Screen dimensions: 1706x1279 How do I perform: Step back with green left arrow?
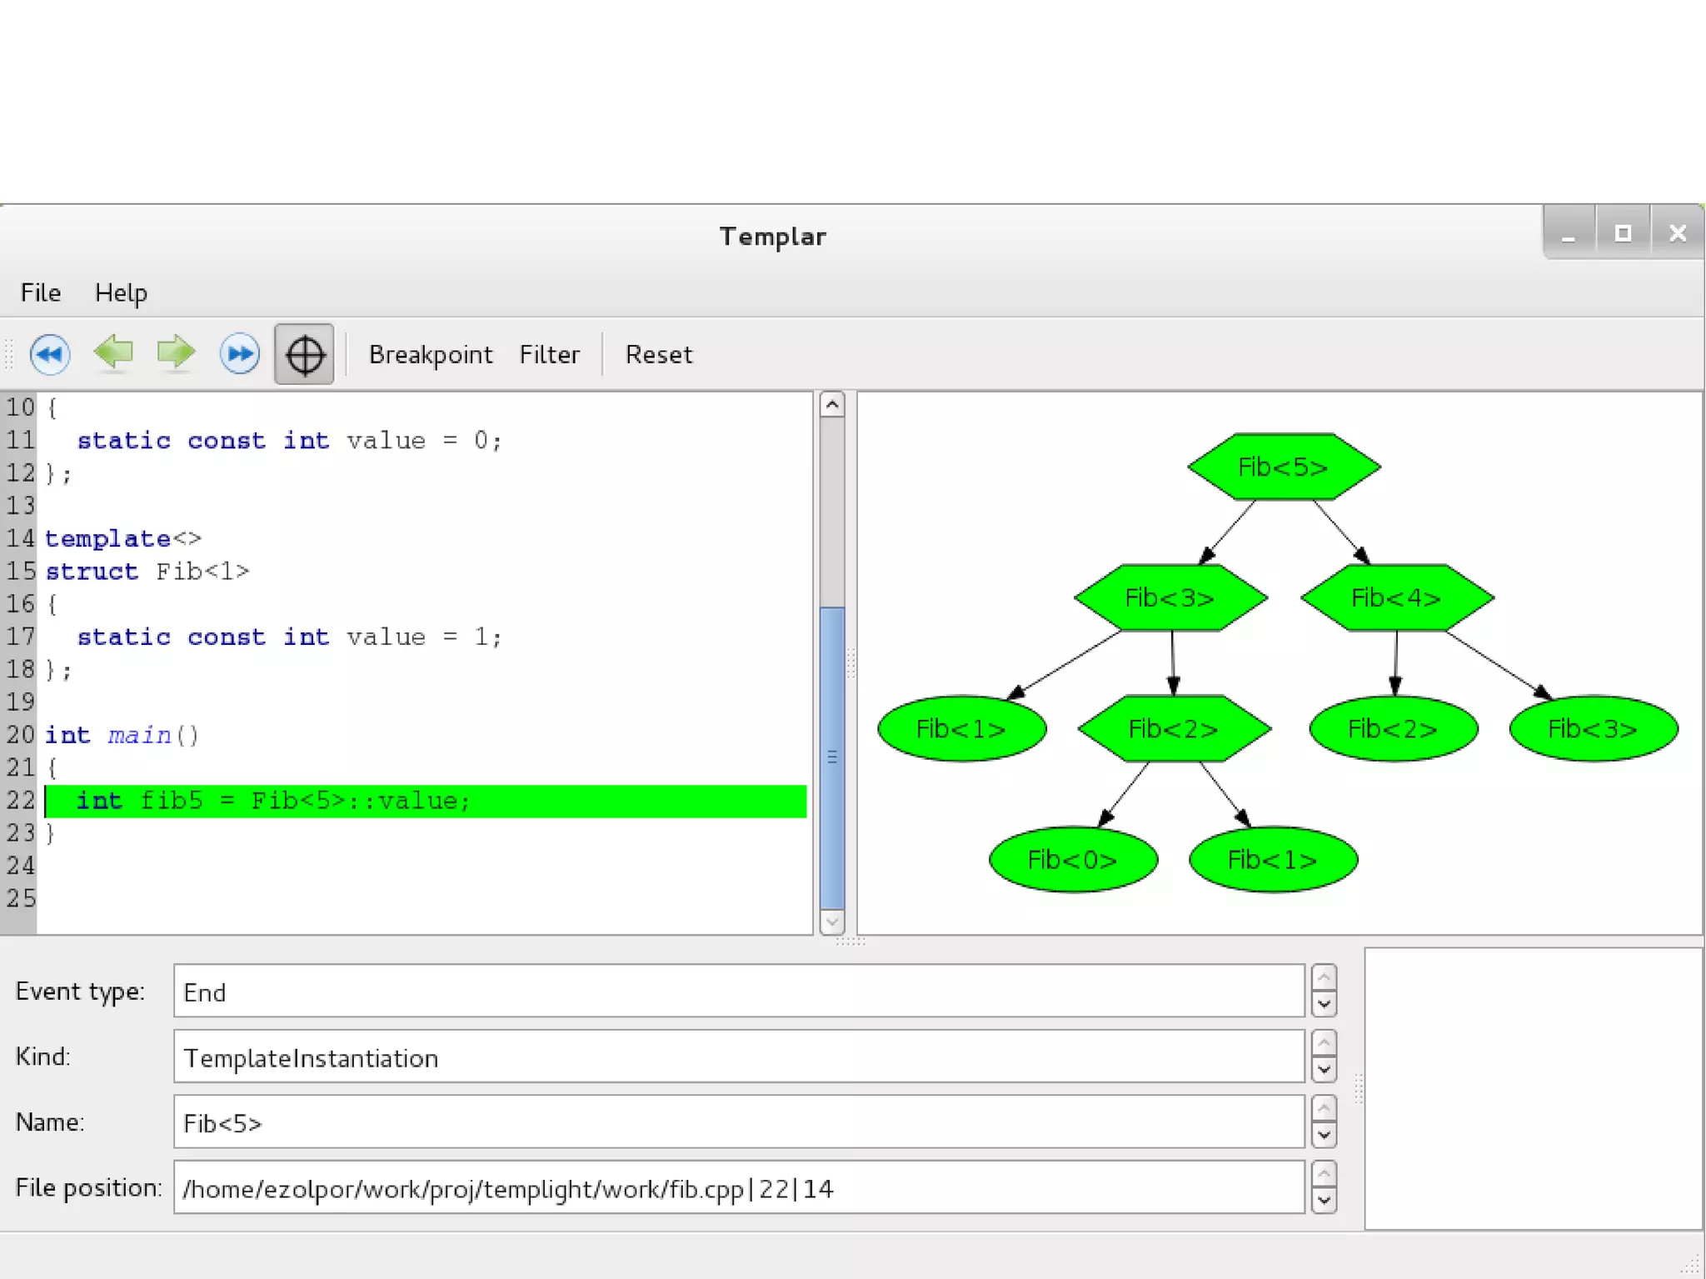click(x=114, y=352)
